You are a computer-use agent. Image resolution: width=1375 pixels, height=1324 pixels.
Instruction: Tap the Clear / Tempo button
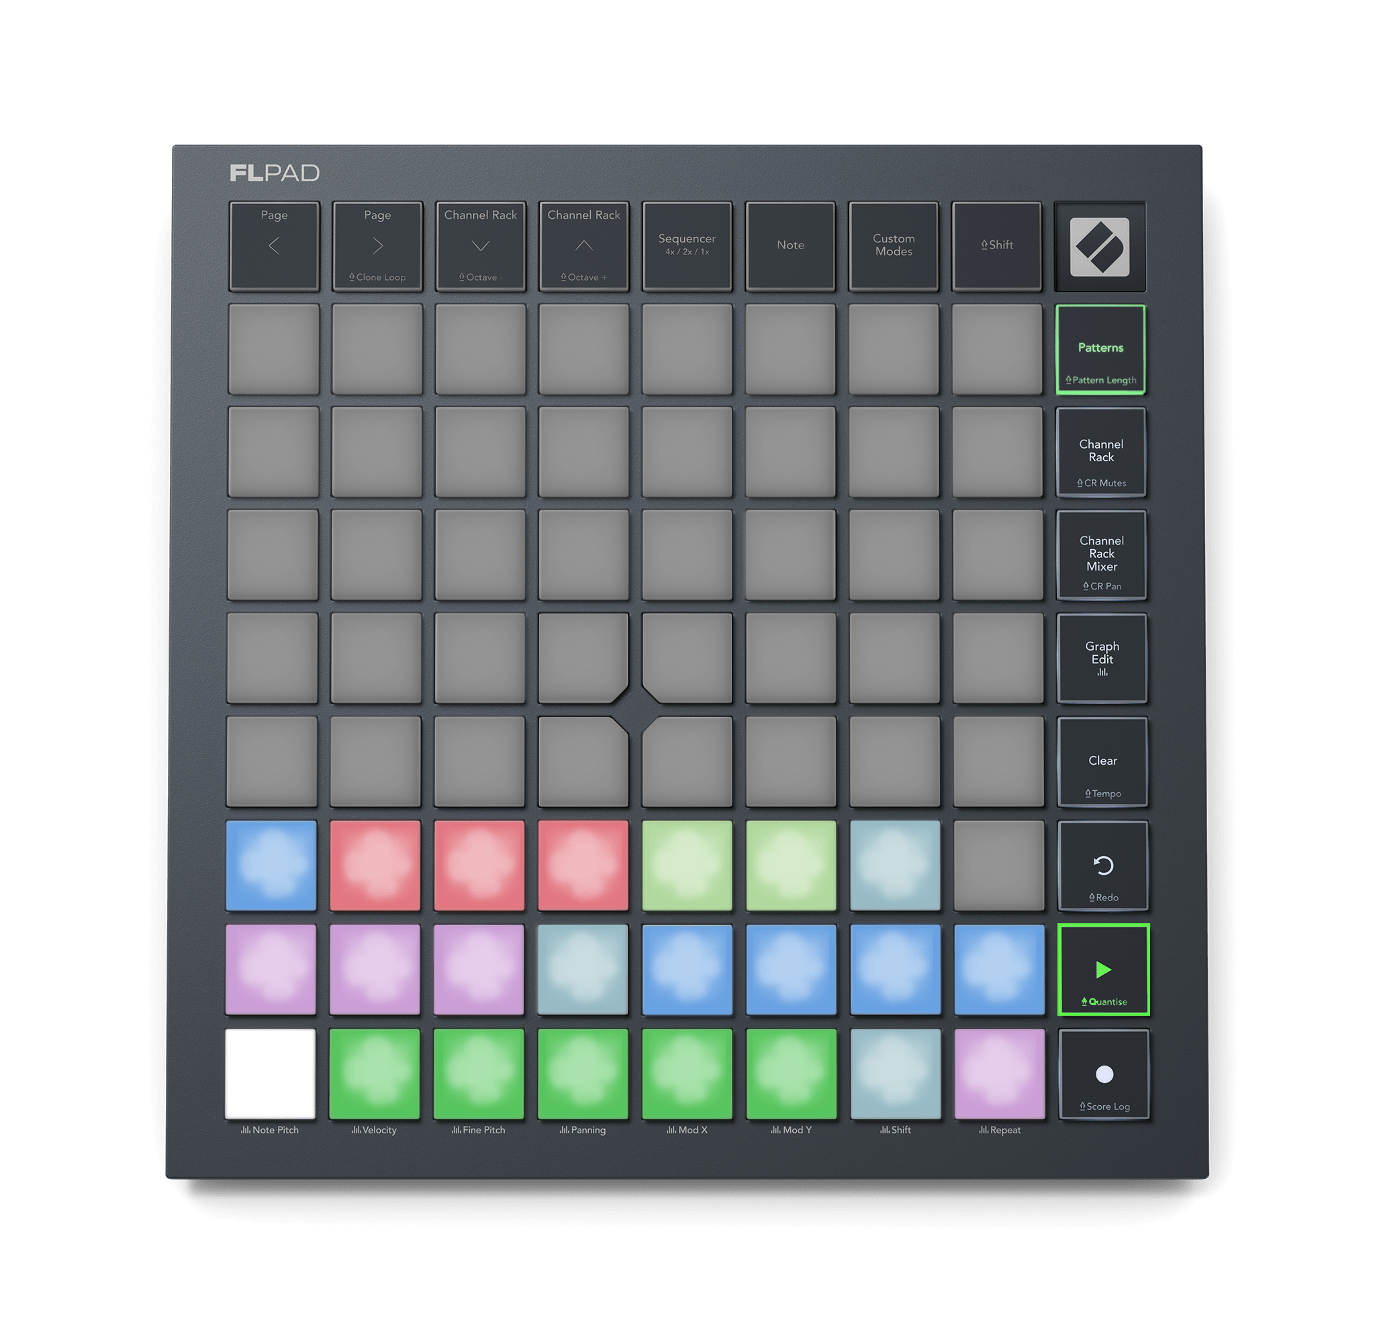pyautogui.click(x=1102, y=762)
